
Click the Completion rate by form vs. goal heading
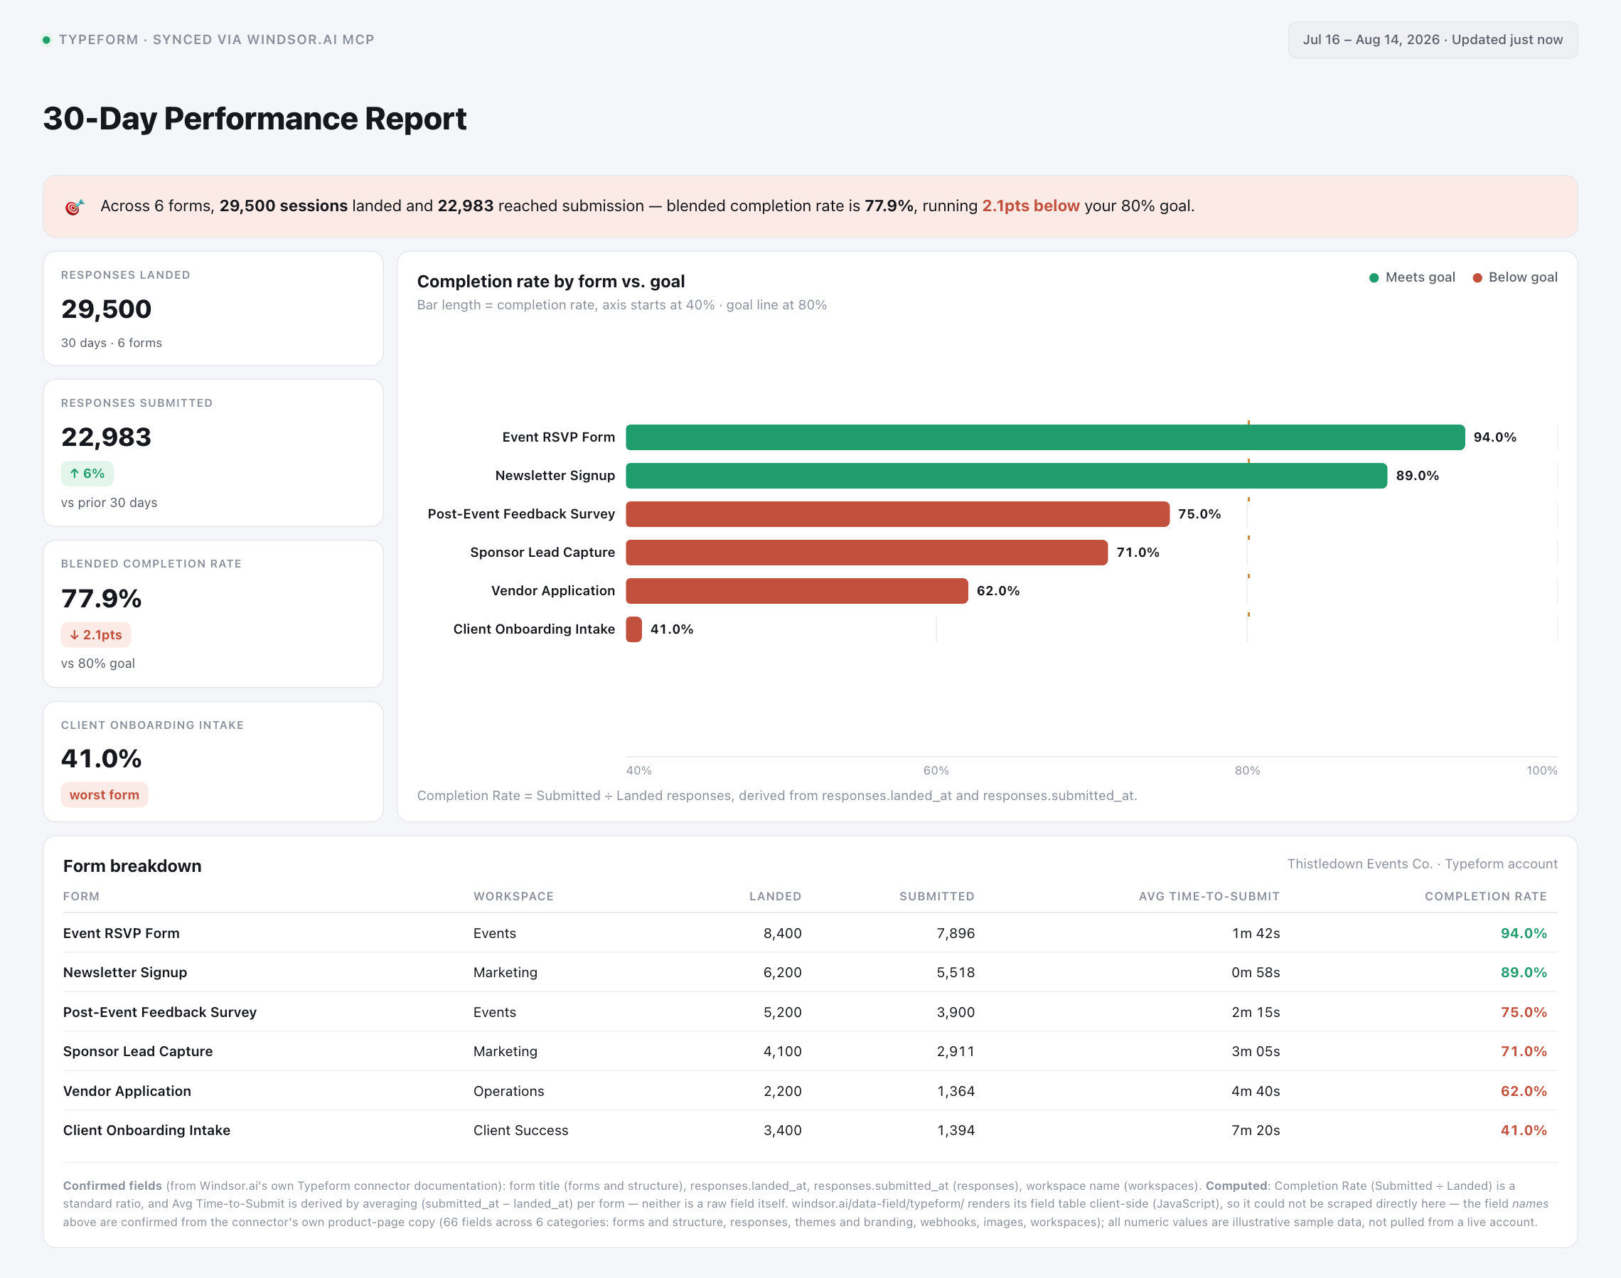(550, 282)
